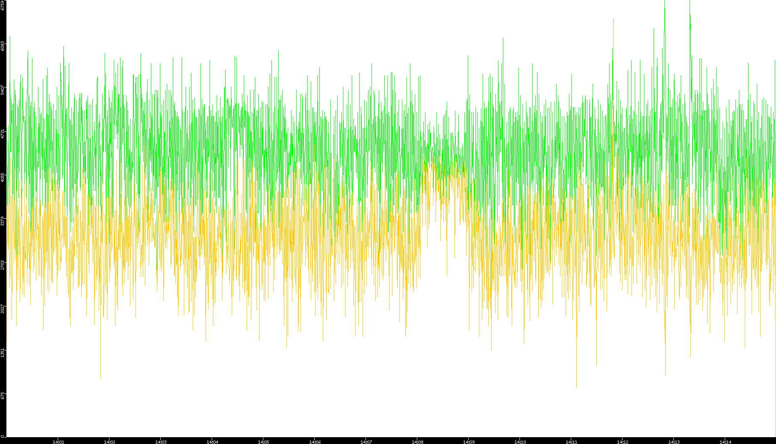Click the 14:03 time axis label
Viewport: 776px width, 444px height.
coord(161,442)
